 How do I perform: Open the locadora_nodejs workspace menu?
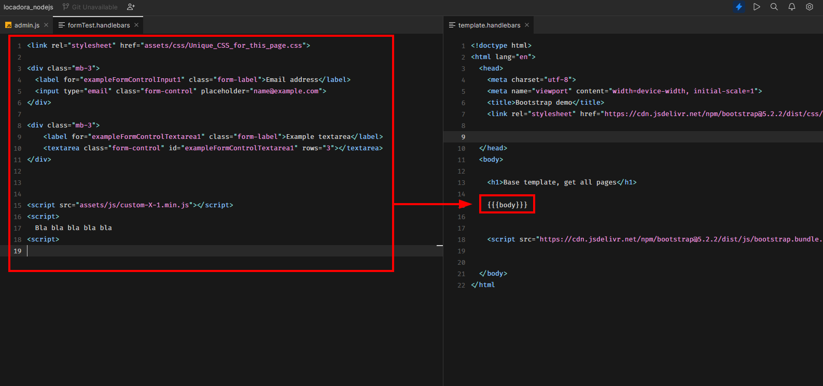28,7
